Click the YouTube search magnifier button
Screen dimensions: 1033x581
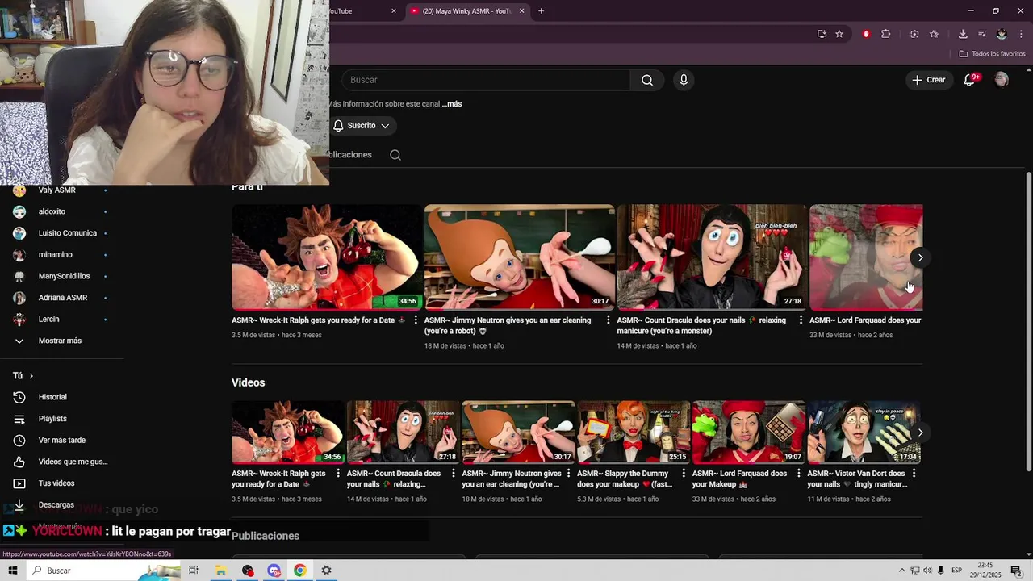pos(647,80)
